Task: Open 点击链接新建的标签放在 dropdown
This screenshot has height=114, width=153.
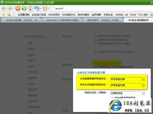Action: 127,79
